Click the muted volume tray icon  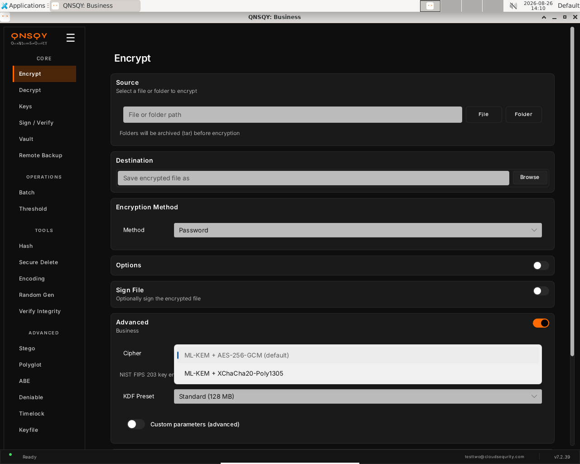[x=513, y=6]
